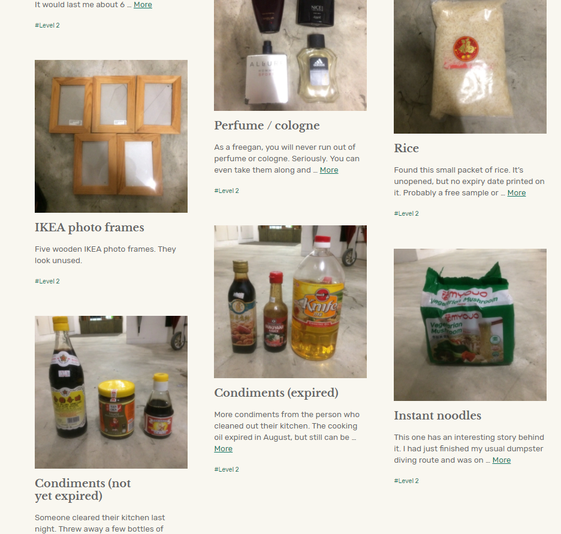Click the "IKEA photo frames" heading
Image resolution: width=561 pixels, height=534 pixels.
point(89,228)
